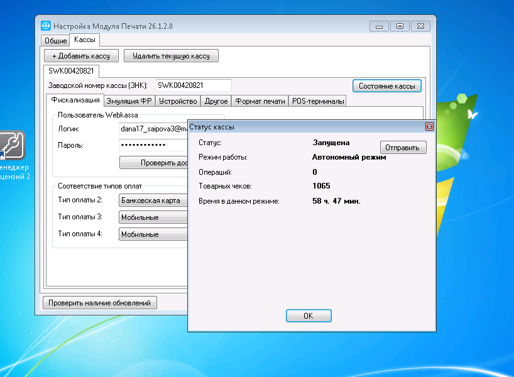Confirm dialog with OK button
This screenshot has width=514, height=377.
click(x=309, y=315)
